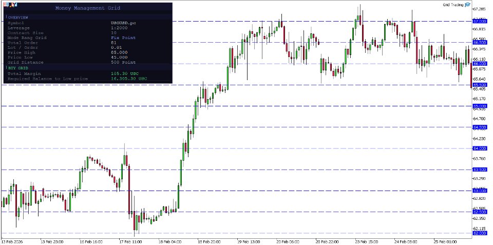Click the 20 Feb 22:00 time label

327,242
